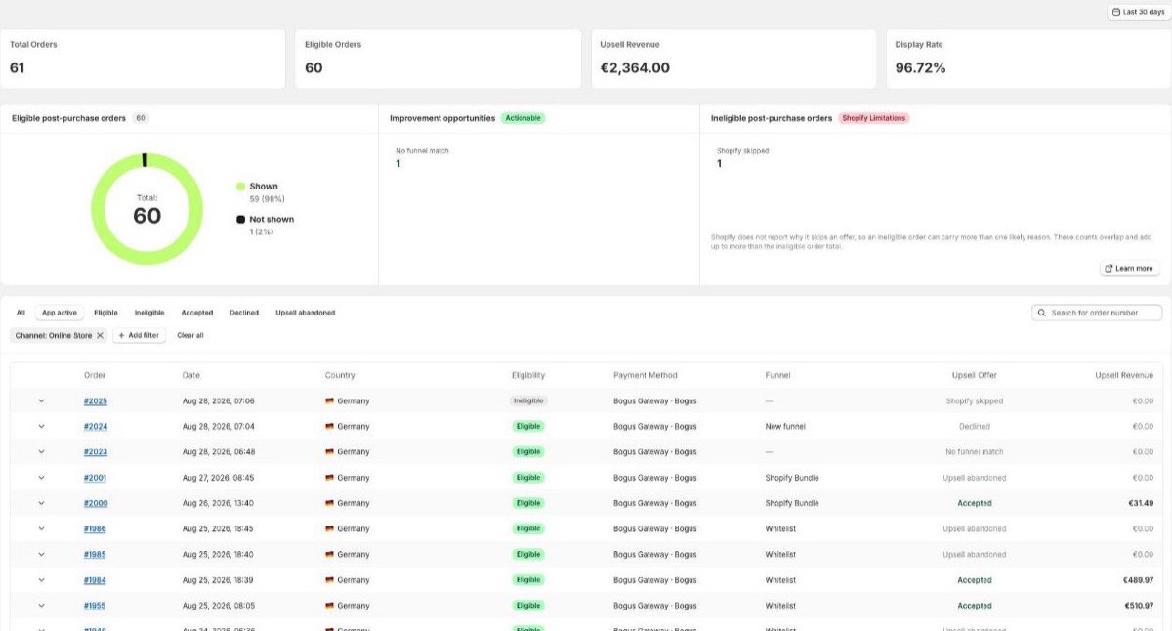
Task: Open order link #1984
Action: pos(95,579)
